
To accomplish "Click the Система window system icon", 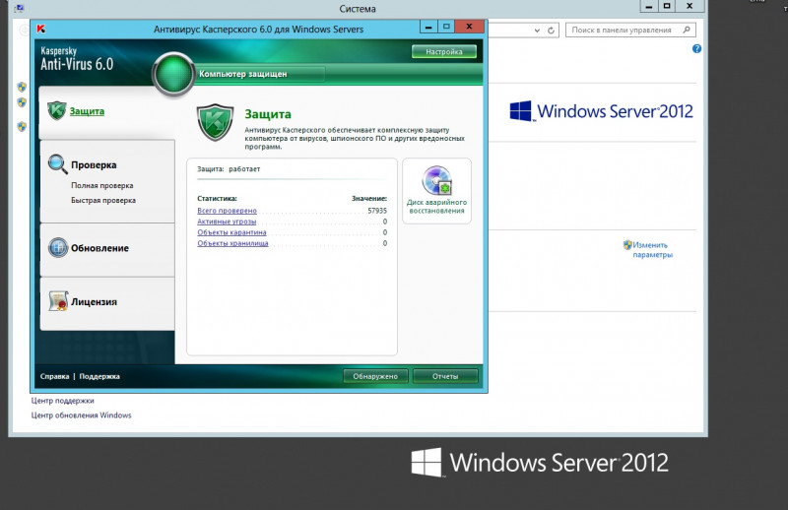I will [19, 8].
